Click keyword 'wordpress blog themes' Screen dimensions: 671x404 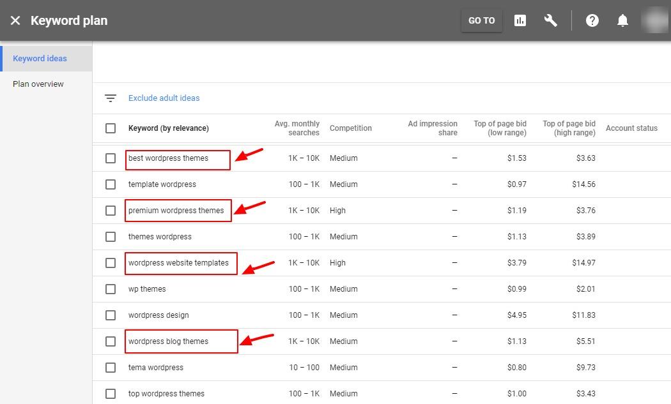[168, 341]
